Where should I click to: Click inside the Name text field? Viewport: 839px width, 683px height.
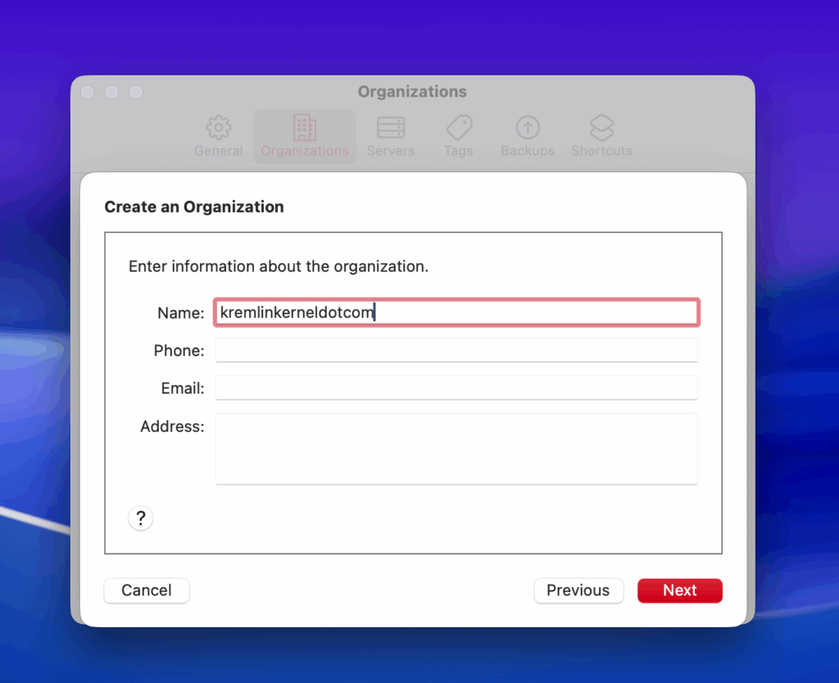coord(456,312)
